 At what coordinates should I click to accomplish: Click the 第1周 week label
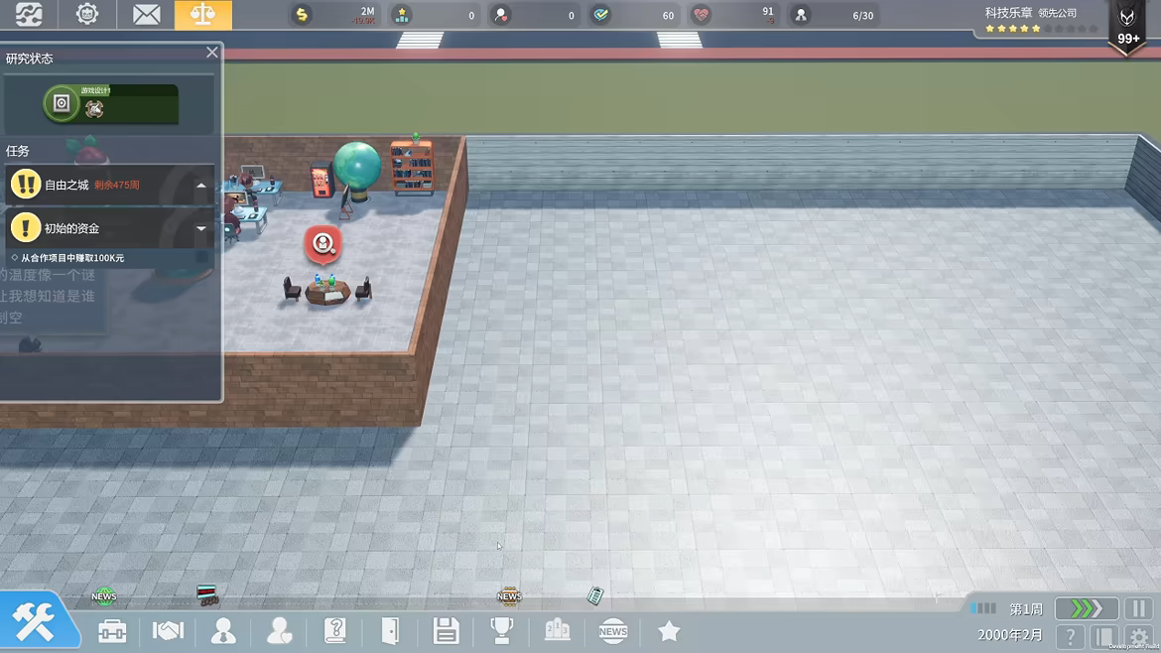(1026, 609)
